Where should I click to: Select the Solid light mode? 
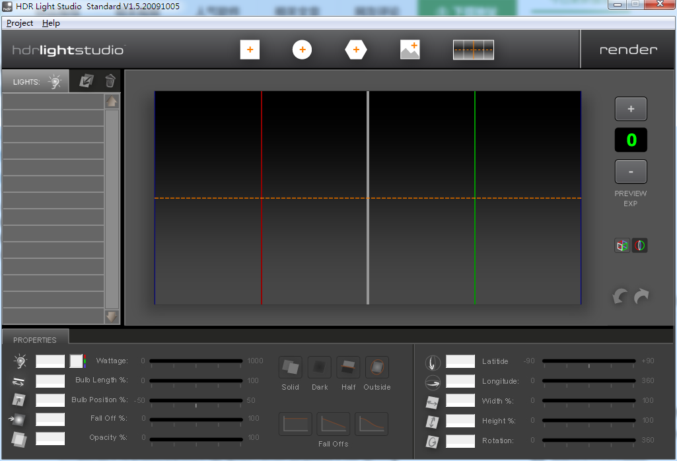tap(290, 367)
